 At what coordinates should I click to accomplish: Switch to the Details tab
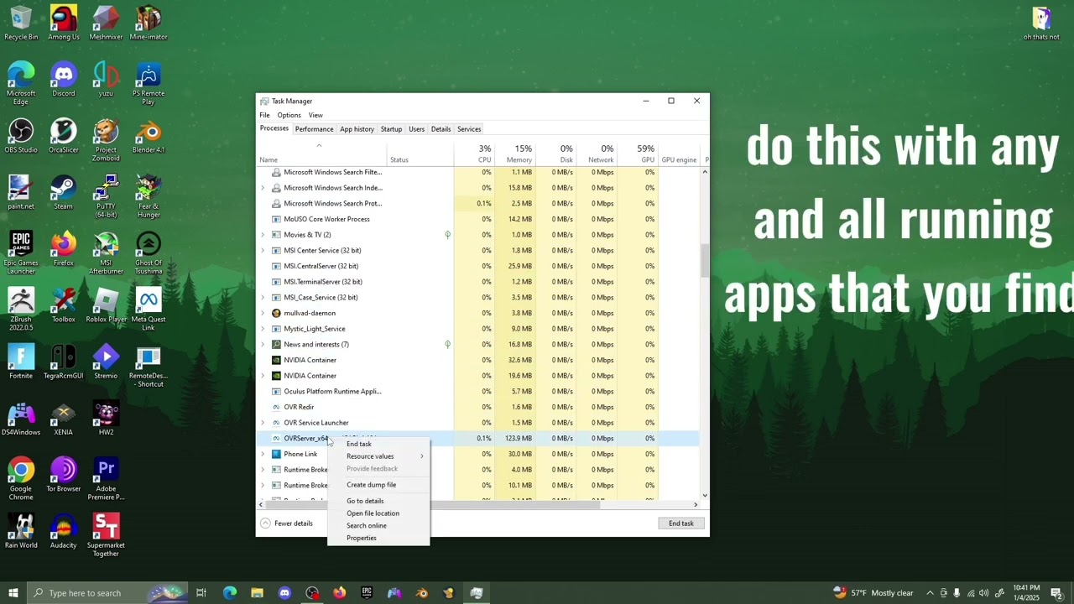tap(441, 129)
